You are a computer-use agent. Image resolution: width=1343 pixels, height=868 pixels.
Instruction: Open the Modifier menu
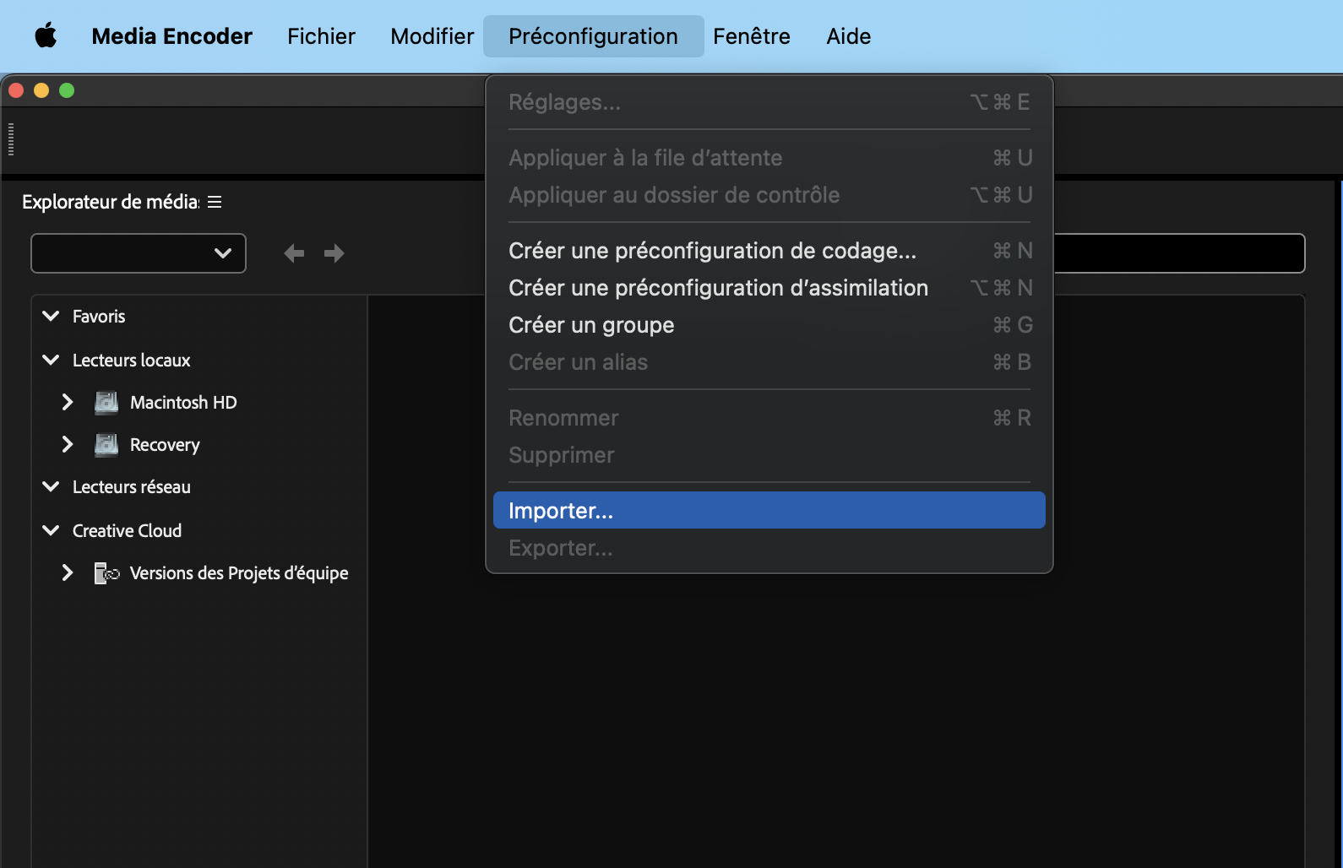pos(432,36)
